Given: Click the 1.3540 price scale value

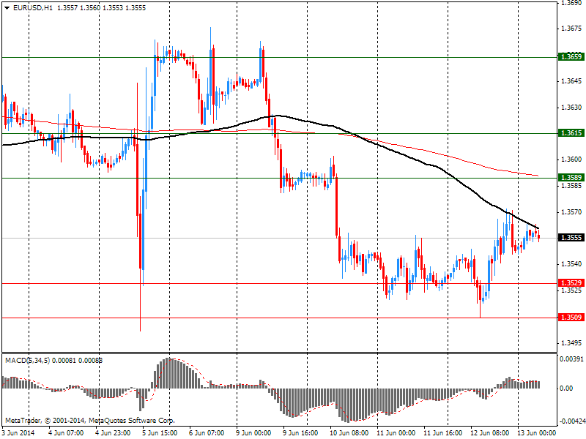Looking at the screenshot, I should pyautogui.click(x=572, y=264).
